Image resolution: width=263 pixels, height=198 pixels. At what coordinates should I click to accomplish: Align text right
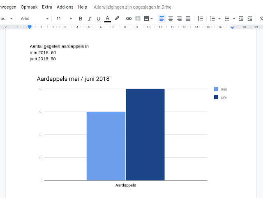click(x=179, y=18)
